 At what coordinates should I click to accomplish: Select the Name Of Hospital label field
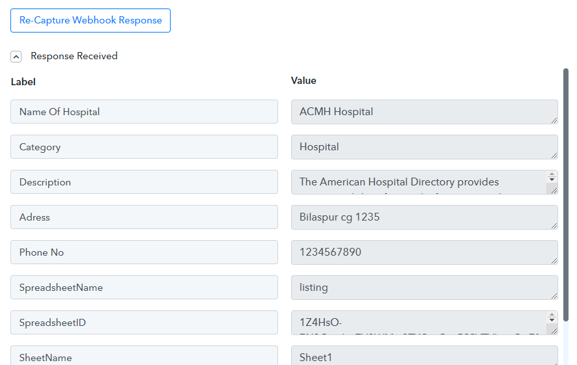click(145, 112)
